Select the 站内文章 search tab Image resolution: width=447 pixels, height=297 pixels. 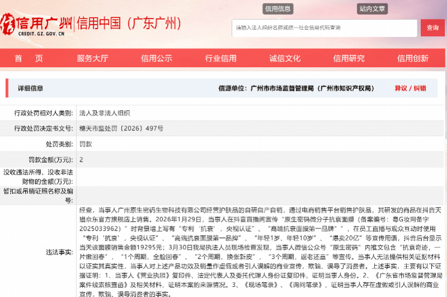pyautogui.click(x=372, y=9)
